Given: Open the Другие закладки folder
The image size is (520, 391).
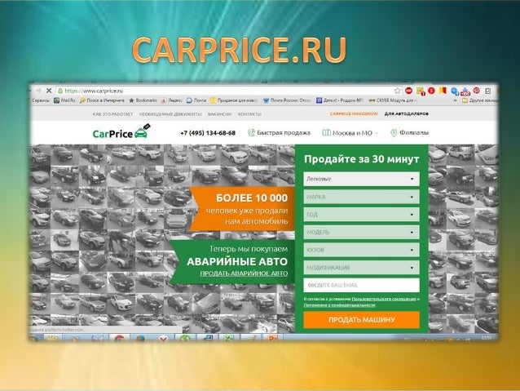Looking at the screenshot, I should pyautogui.click(x=479, y=100).
